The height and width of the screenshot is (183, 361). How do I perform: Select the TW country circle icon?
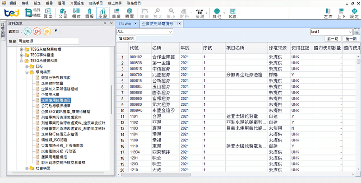[x=28, y=31]
